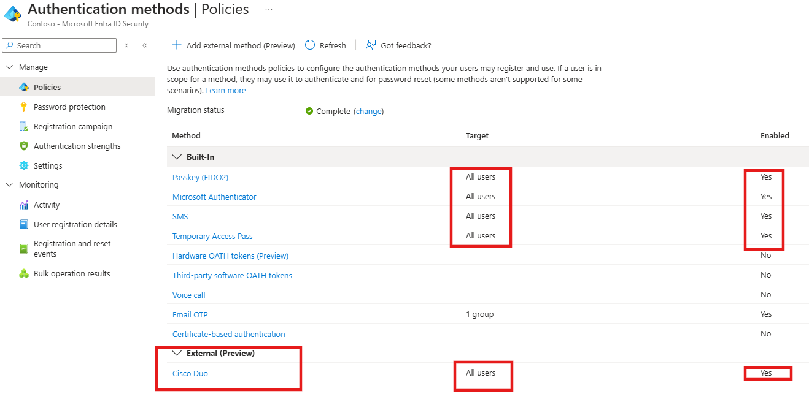Click the User registration details icon
Screen dimensions: 809x394
coord(24,224)
